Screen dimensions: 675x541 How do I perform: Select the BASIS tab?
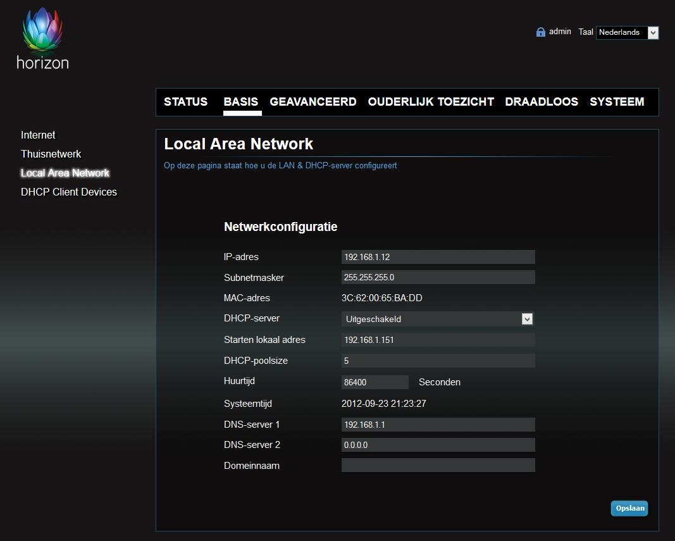pyautogui.click(x=240, y=102)
